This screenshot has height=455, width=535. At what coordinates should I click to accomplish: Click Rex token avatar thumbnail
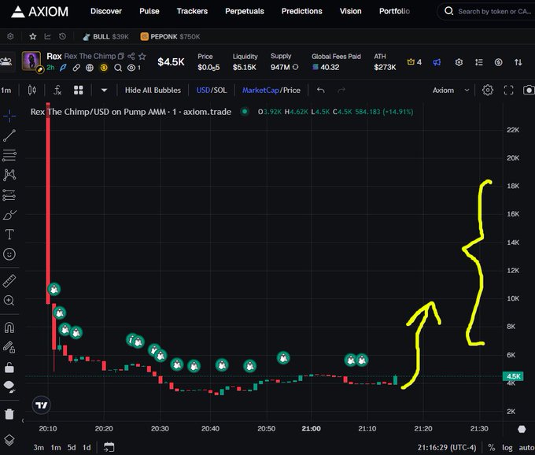tap(31, 61)
